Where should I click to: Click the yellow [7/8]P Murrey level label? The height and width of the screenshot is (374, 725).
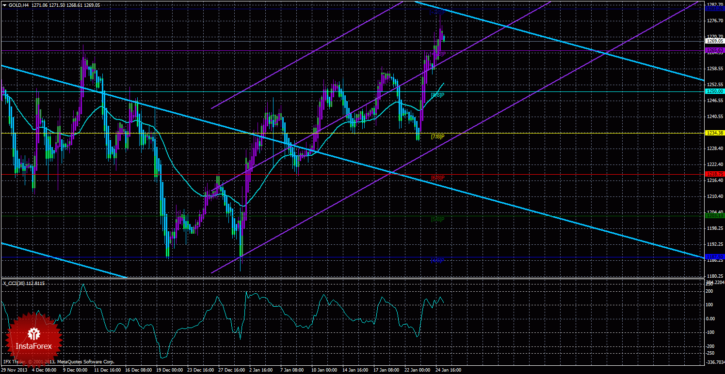click(438, 136)
